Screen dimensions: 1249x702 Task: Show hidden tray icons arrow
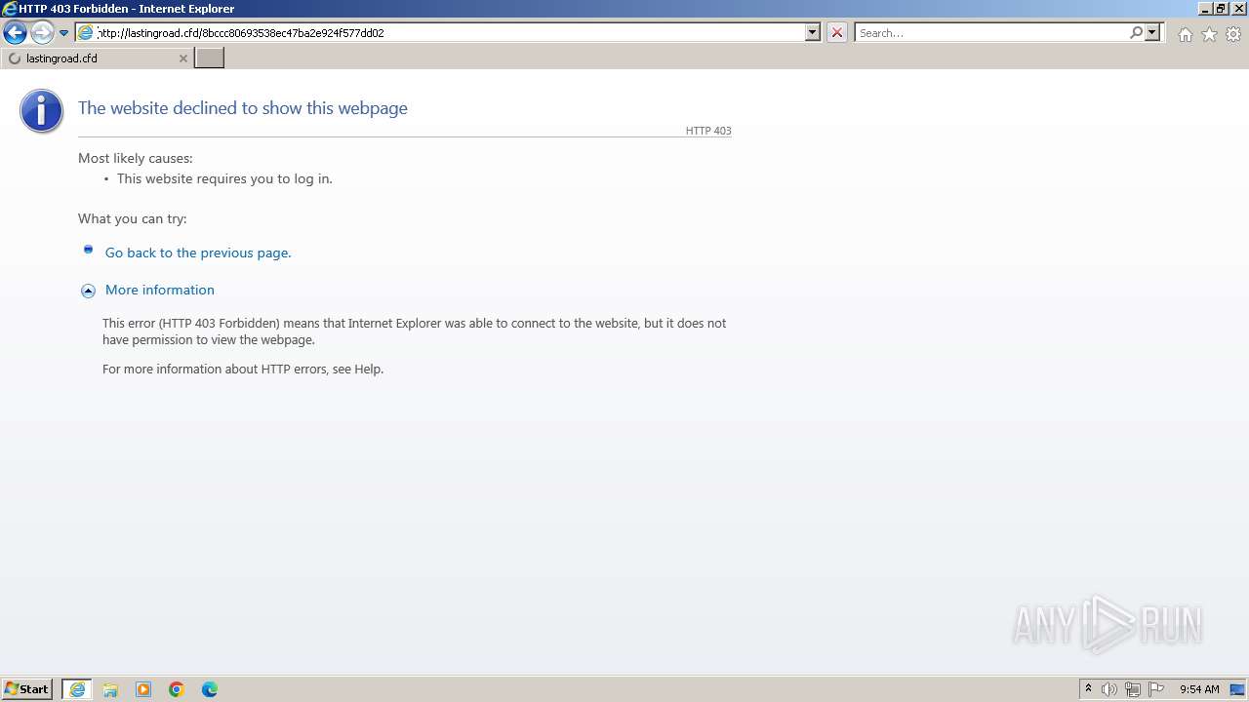coord(1088,689)
